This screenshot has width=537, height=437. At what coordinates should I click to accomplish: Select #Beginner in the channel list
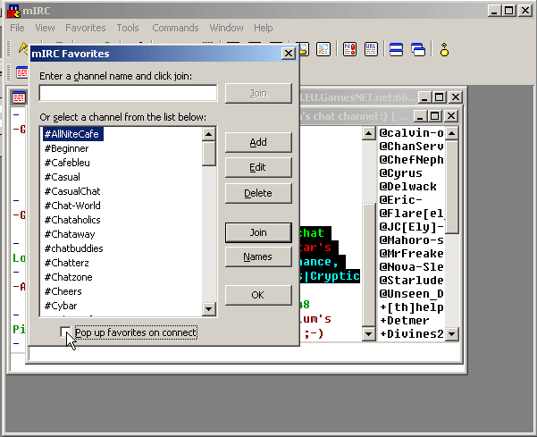(x=66, y=148)
